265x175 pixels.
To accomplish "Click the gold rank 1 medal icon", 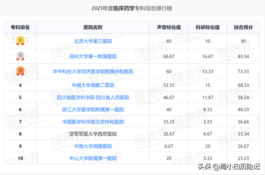I will [x=20, y=41].
